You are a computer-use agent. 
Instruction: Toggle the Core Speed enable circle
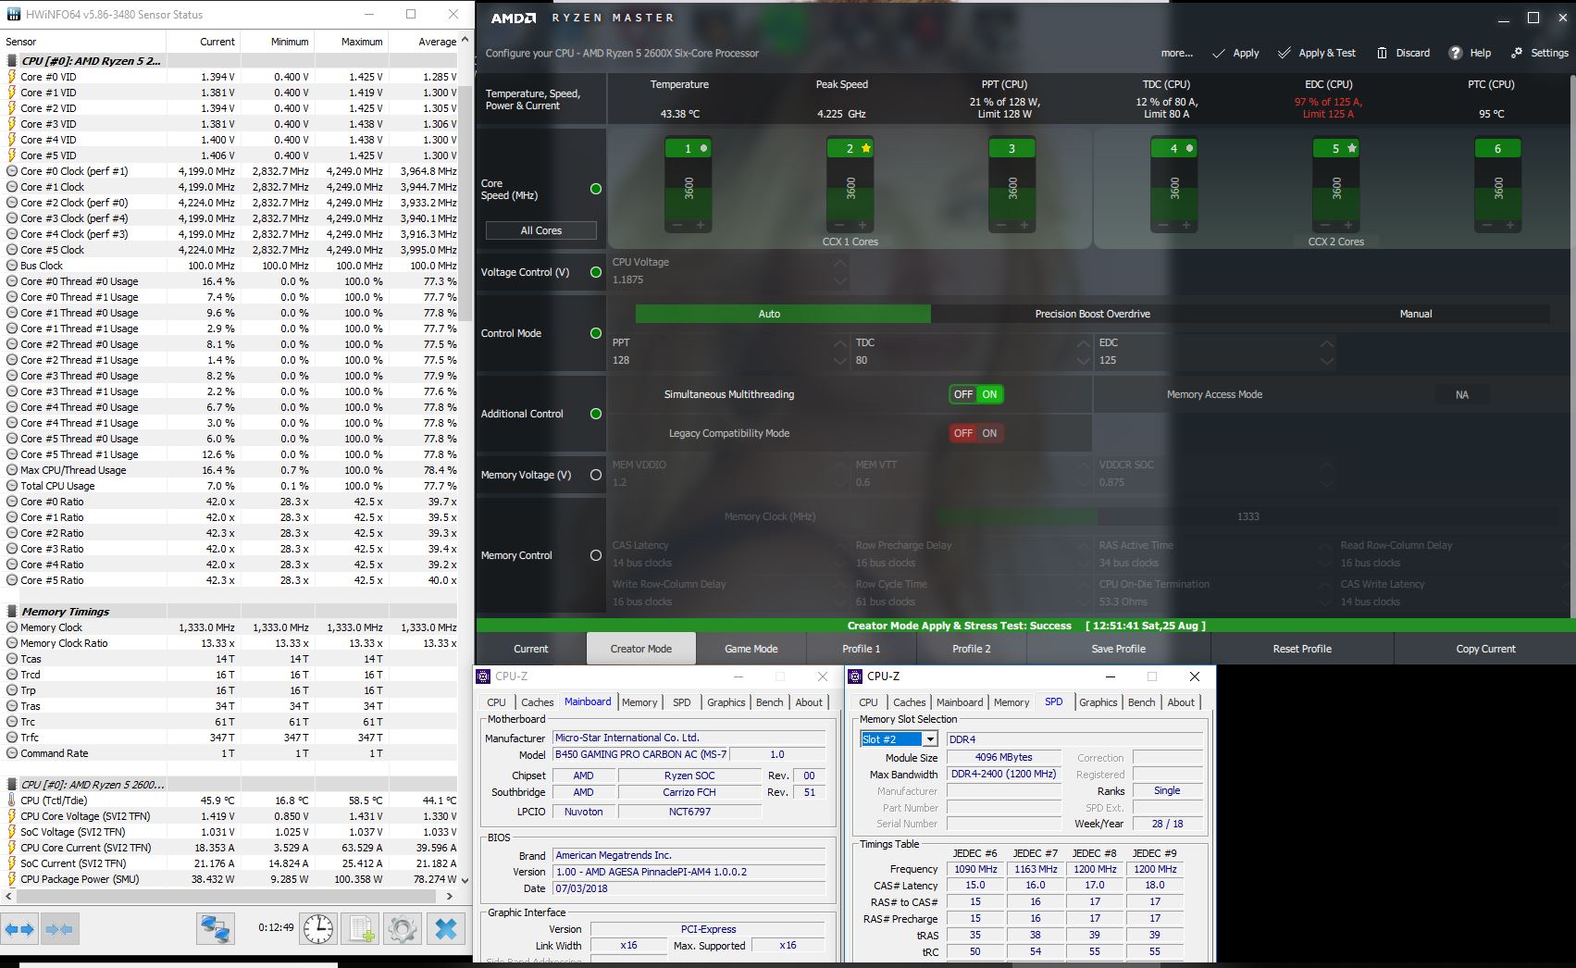(x=596, y=189)
